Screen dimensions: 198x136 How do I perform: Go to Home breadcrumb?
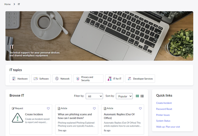pyautogui.click(x=8, y=4)
